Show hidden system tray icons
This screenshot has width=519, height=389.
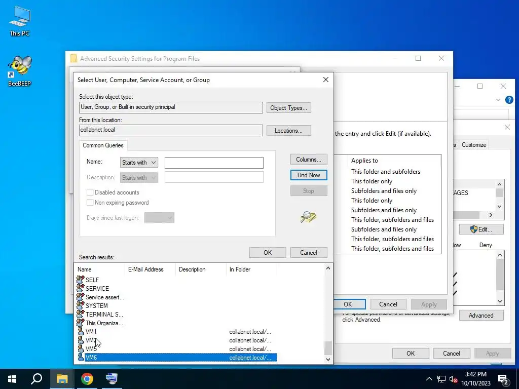[429, 379]
